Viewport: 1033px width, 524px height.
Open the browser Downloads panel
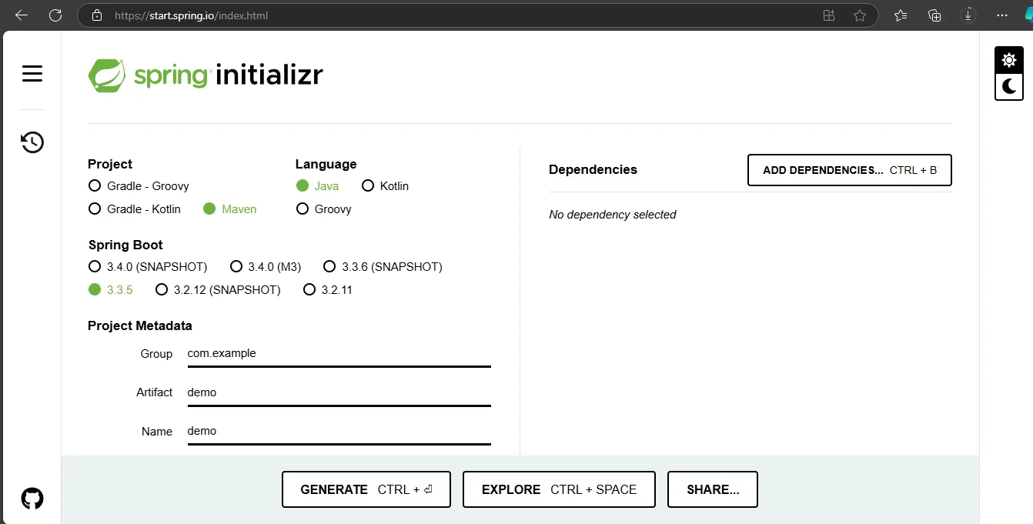point(968,15)
